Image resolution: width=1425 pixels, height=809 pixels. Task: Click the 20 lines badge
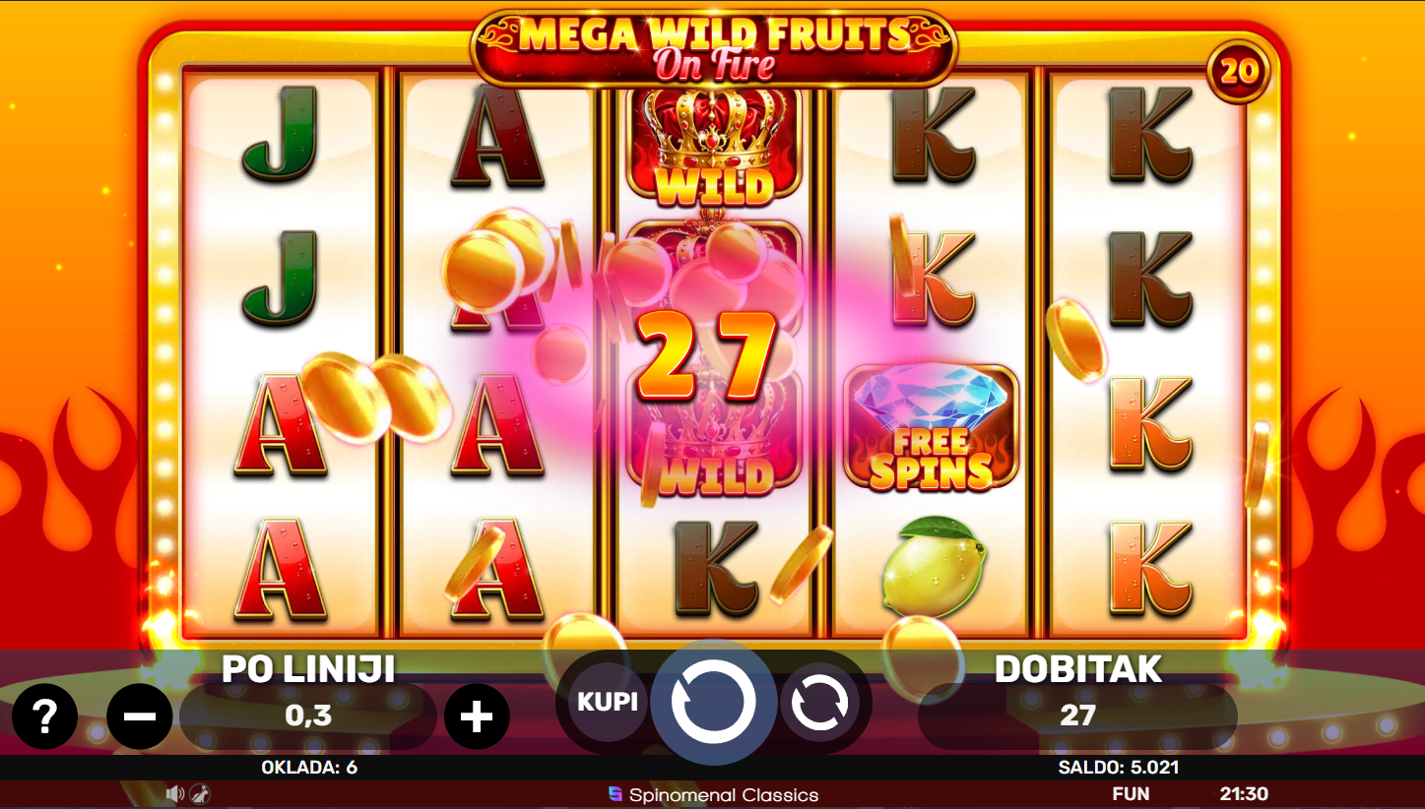point(1239,72)
